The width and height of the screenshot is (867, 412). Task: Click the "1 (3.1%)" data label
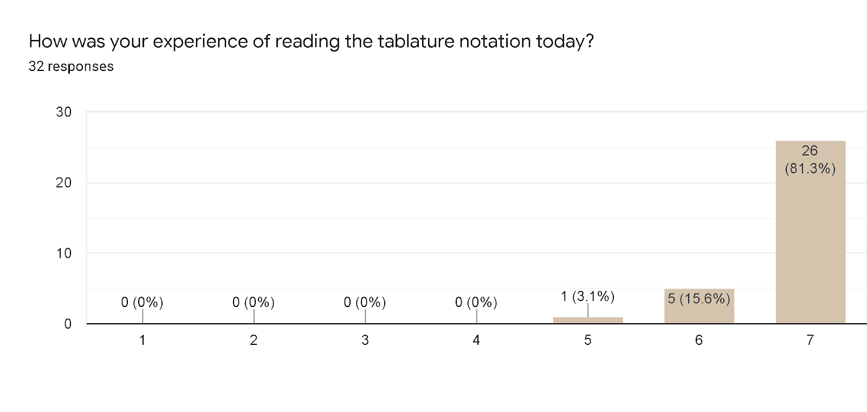(587, 296)
